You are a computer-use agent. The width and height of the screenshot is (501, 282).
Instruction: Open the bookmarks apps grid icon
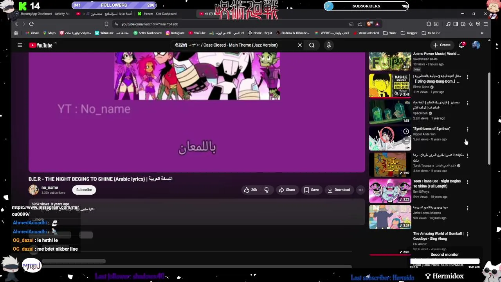(x=16, y=33)
